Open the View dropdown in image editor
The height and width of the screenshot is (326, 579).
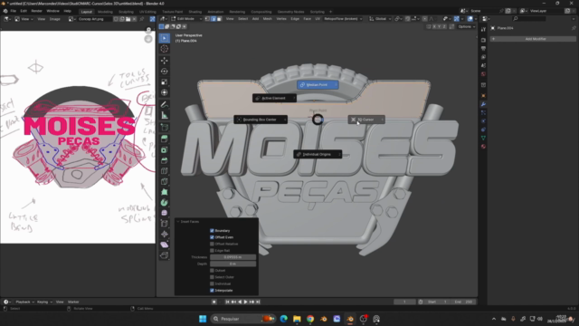coord(24,19)
